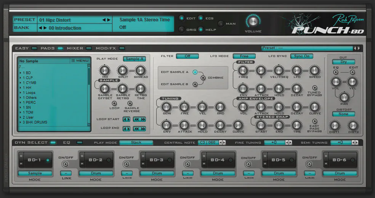Click the Central Note C3 field
The width and height of the screenshot is (375, 198).
pos(207,143)
